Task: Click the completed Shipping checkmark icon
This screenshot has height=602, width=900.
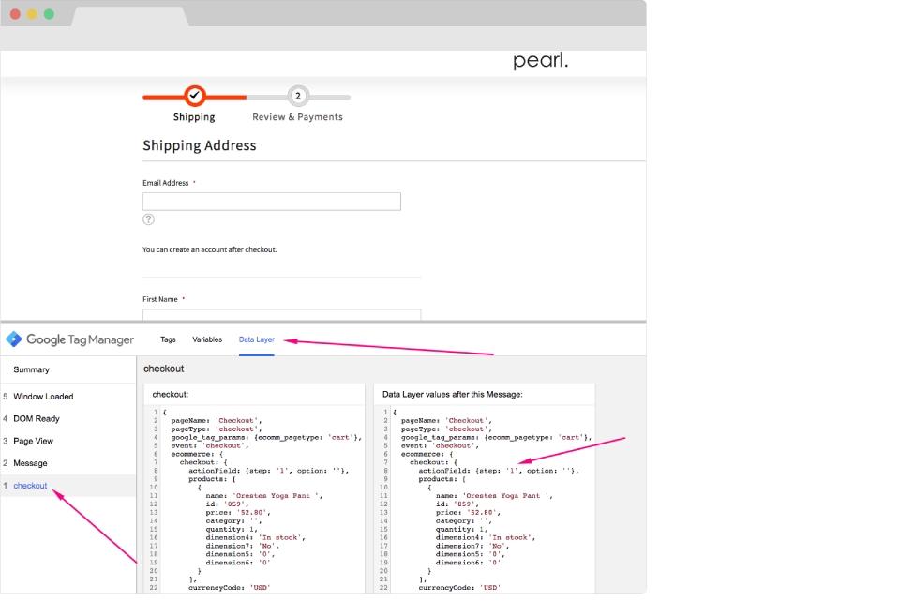Action: [x=194, y=95]
